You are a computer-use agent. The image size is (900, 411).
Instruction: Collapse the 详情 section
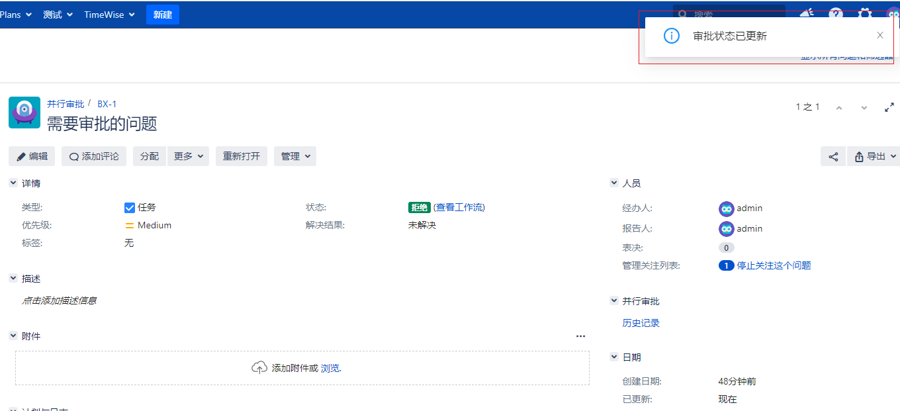pos(13,183)
